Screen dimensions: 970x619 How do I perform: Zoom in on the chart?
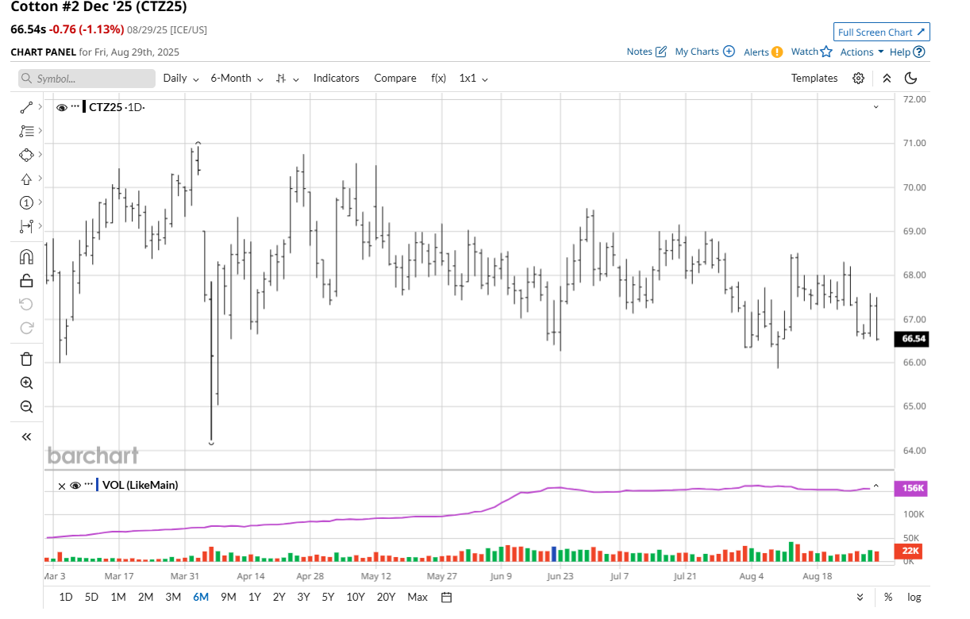click(x=26, y=383)
